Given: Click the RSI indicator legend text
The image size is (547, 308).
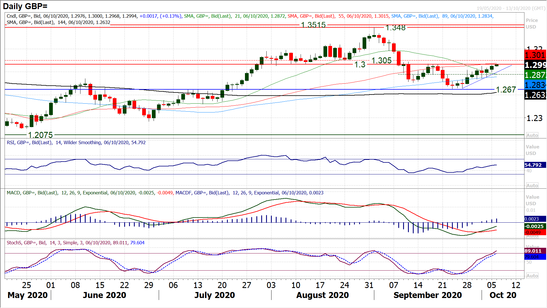Looking at the screenshot, I should point(76,142).
